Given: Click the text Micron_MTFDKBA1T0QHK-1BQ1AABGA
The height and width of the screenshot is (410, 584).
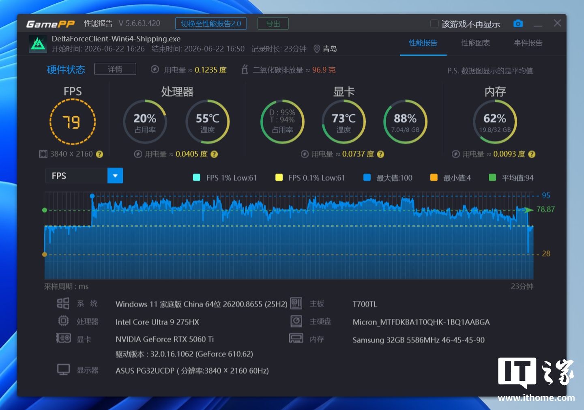Looking at the screenshot, I should (421, 322).
